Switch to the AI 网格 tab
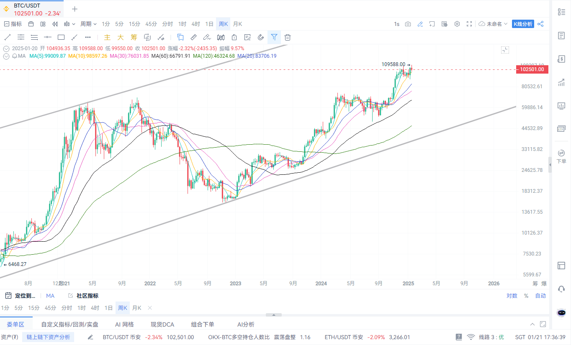 coord(124,324)
